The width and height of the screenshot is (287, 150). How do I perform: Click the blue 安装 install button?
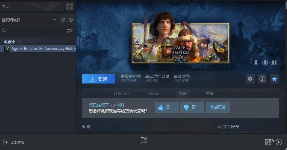(x=98, y=79)
